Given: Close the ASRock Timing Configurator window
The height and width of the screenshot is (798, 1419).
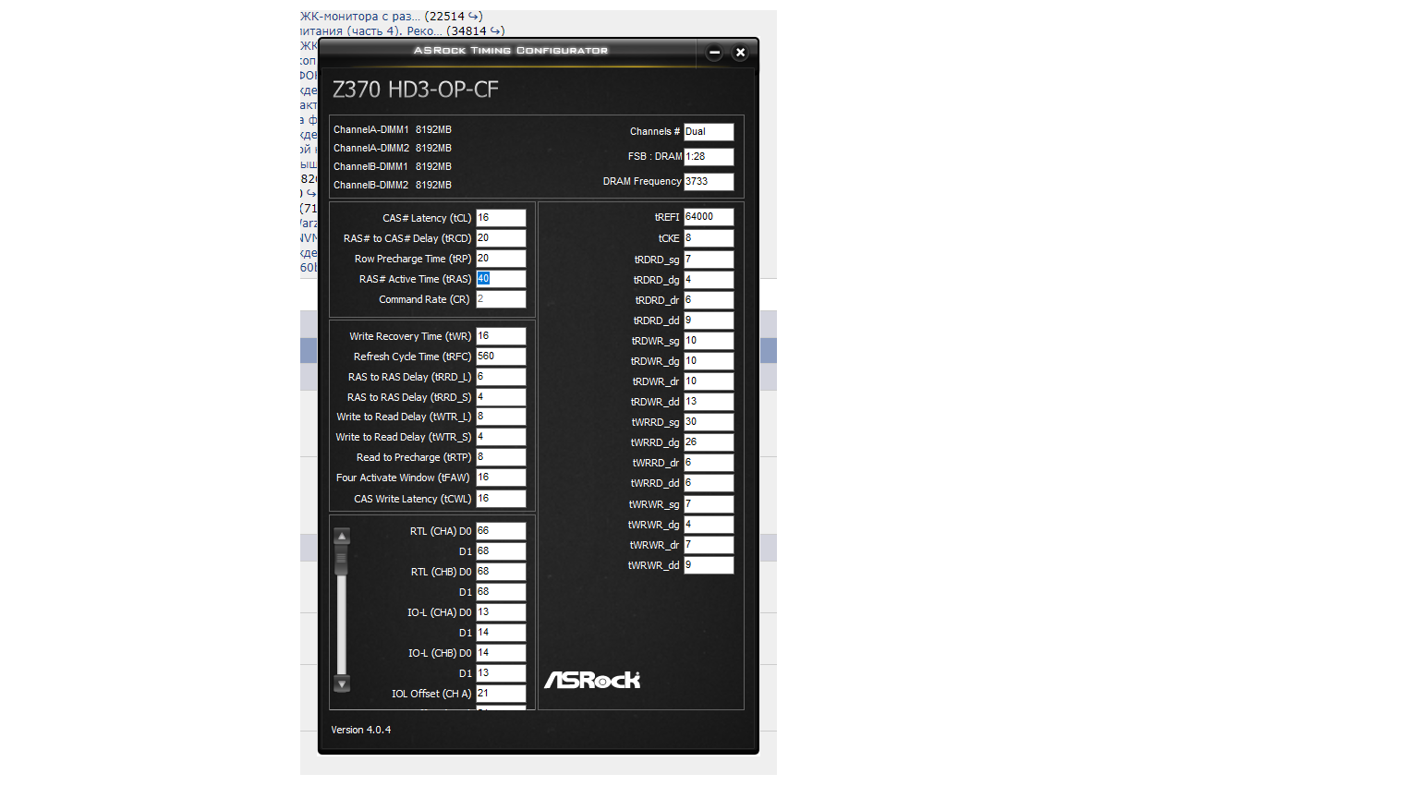Looking at the screenshot, I should [x=740, y=53].
